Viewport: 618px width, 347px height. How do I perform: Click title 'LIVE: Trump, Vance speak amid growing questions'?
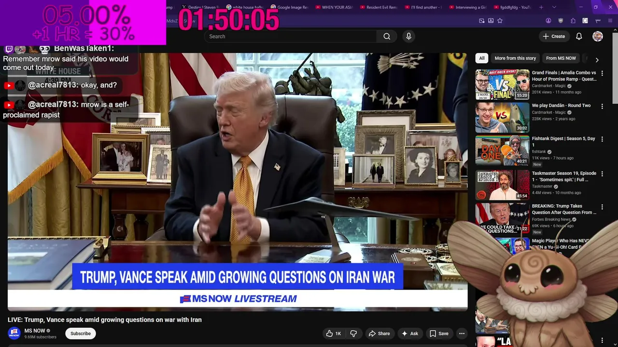[105, 320]
